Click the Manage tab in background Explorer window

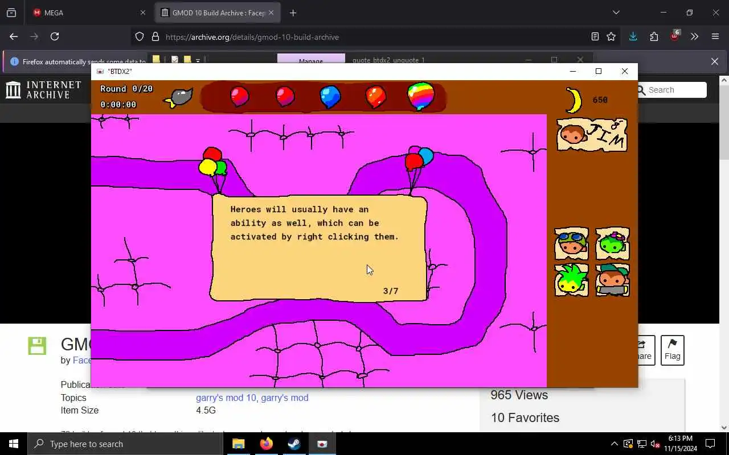(311, 59)
